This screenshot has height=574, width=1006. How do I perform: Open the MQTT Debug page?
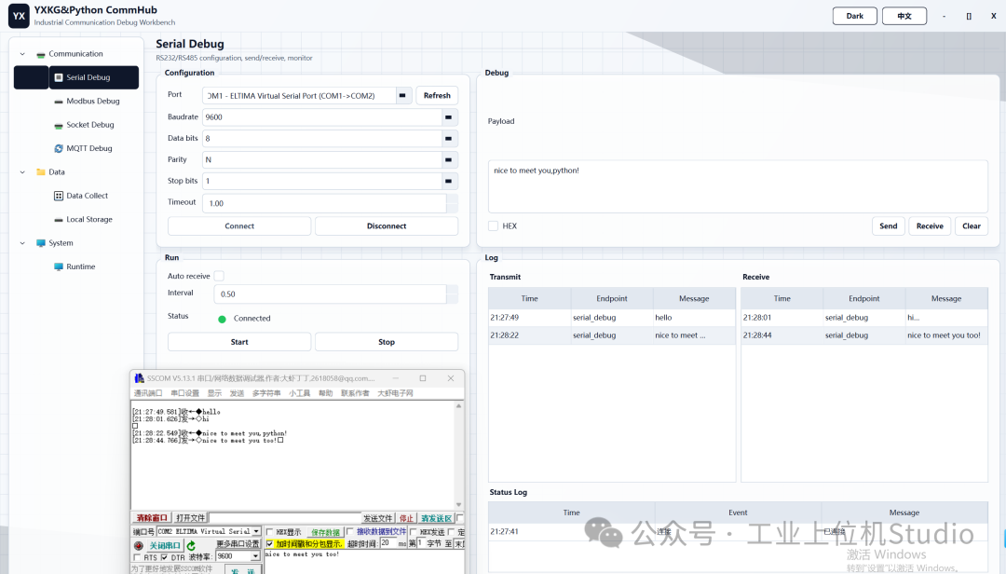point(89,148)
